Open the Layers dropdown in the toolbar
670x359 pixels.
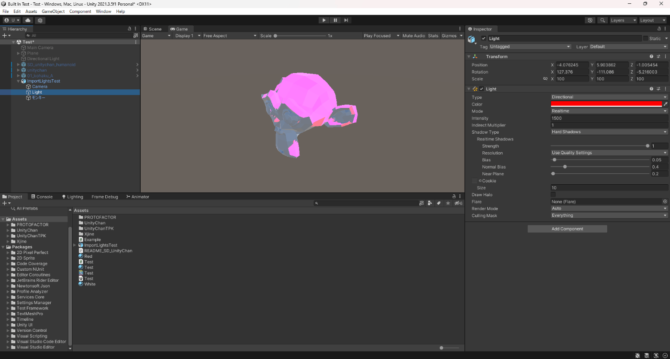[x=623, y=20]
